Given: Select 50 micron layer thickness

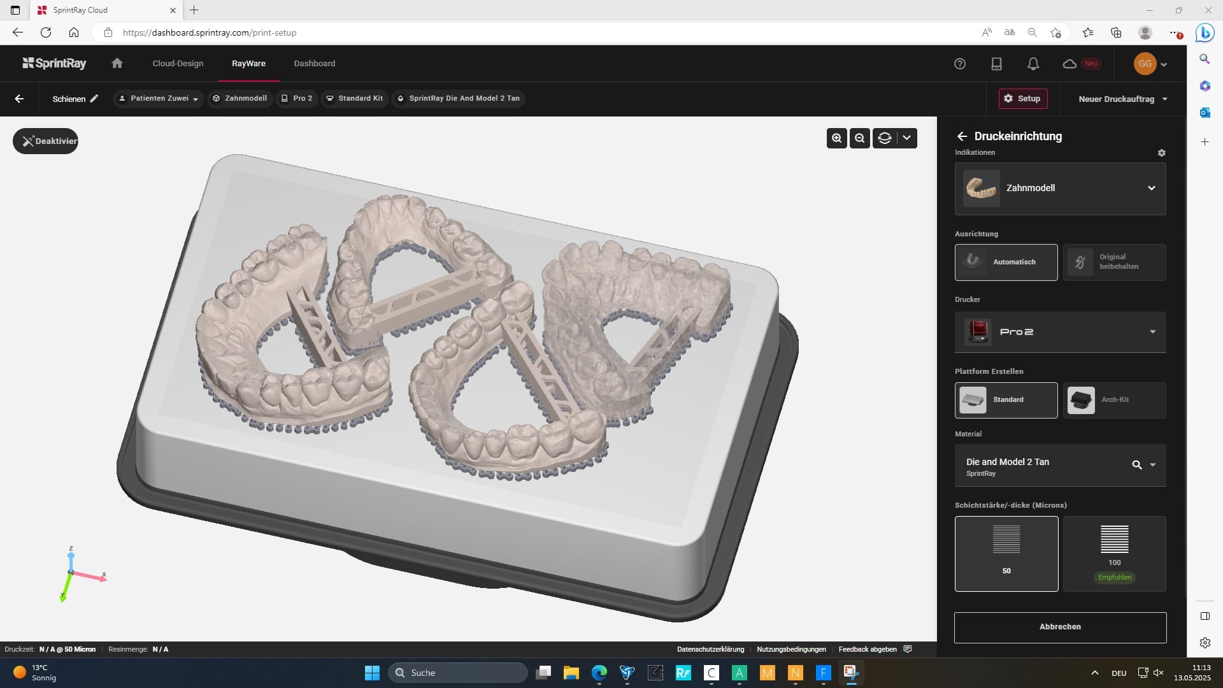Looking at the screenshot, I should [x=1006, y=554].
